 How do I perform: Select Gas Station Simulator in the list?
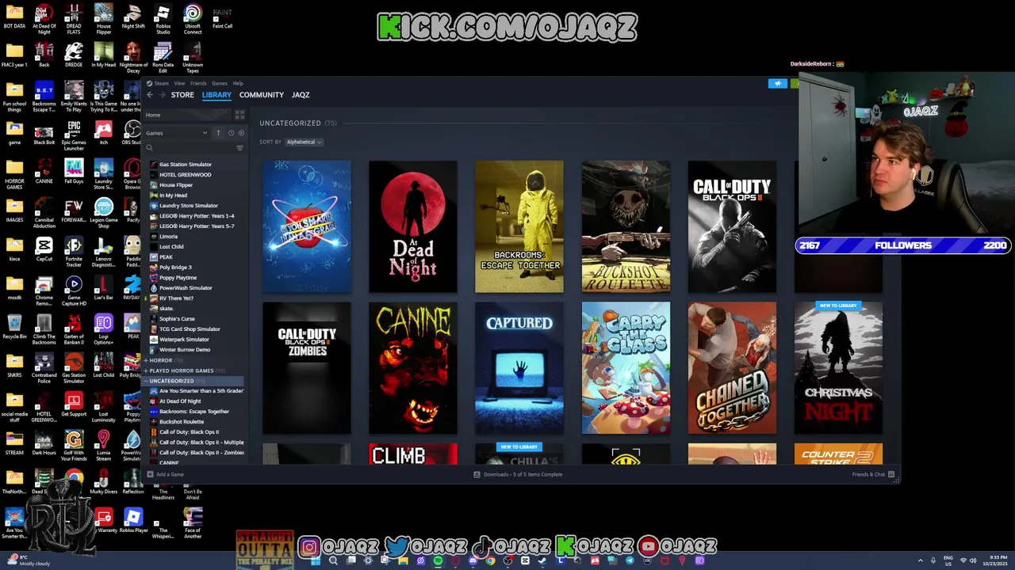tap(186, 165)
